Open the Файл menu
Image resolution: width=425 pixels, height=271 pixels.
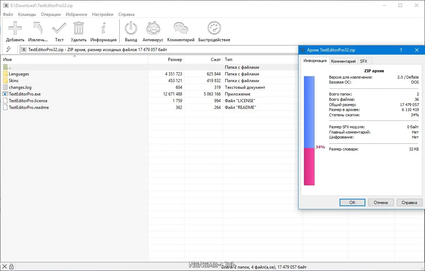coord(8,14)
